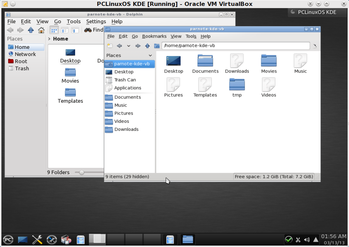Viewport: 349px width, 247px height.
Task: Go back in Dolphin toolbar
Action: tap(10, 30)
